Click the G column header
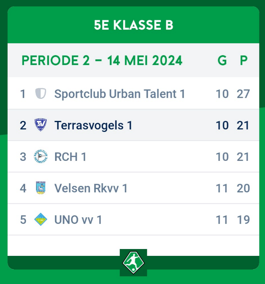The width and height of the screenshot is (265, 284). 222,60
